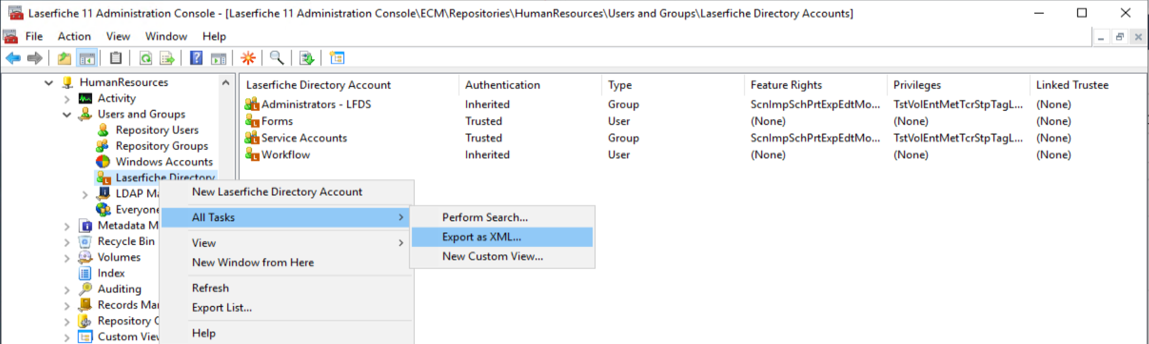Restore the inner MDI child window
This screenshot has height=344, width=1149.
click(1120, 37)
